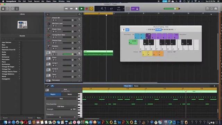Solo the 80s Sync Lead track
This screenshot has height=125, width=222.
[56, 26]
